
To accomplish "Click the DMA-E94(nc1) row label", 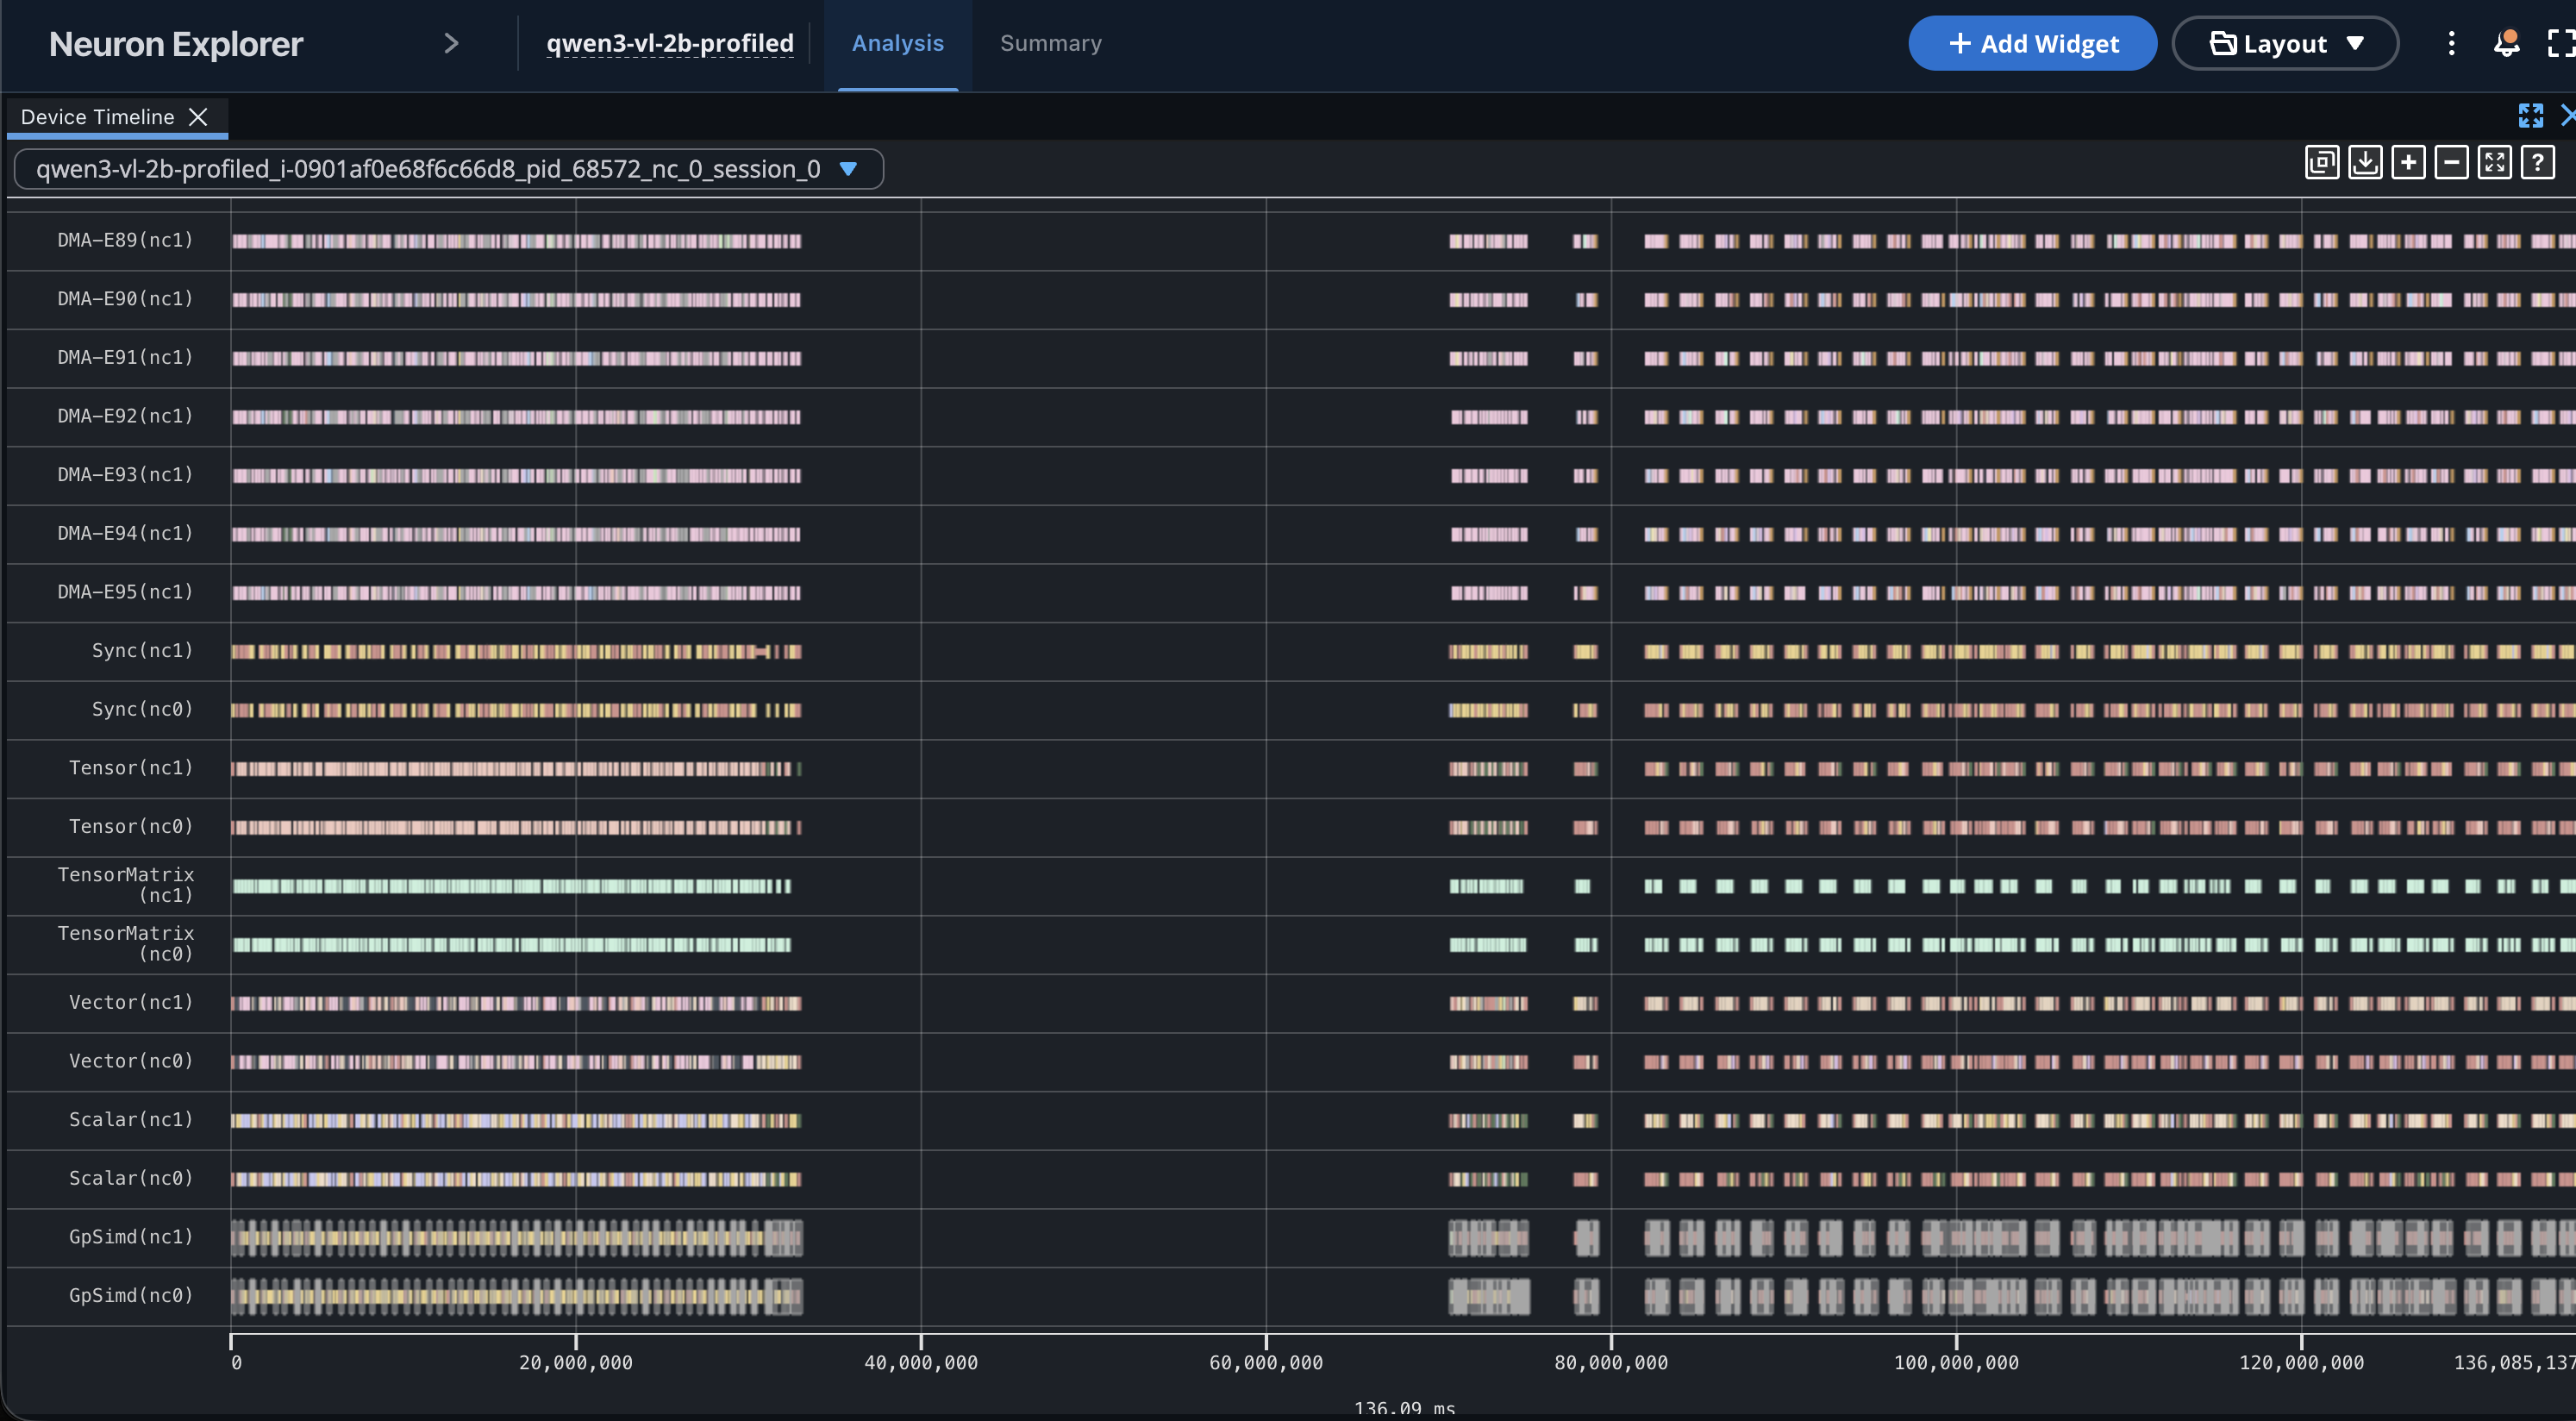I will coord(125,533).
